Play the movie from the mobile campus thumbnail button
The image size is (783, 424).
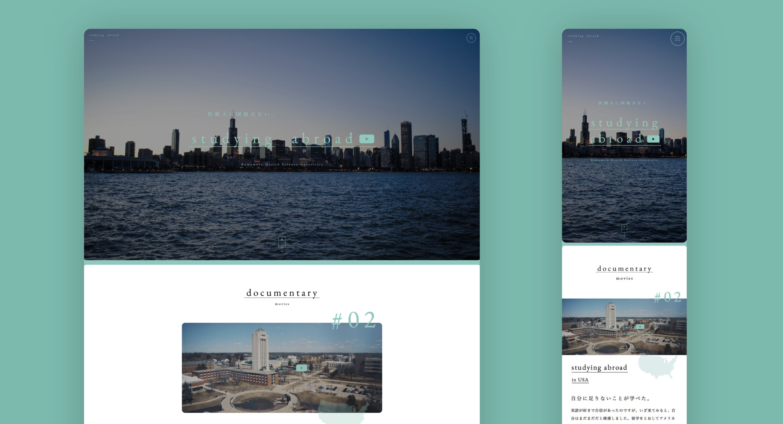click(640, 327)
